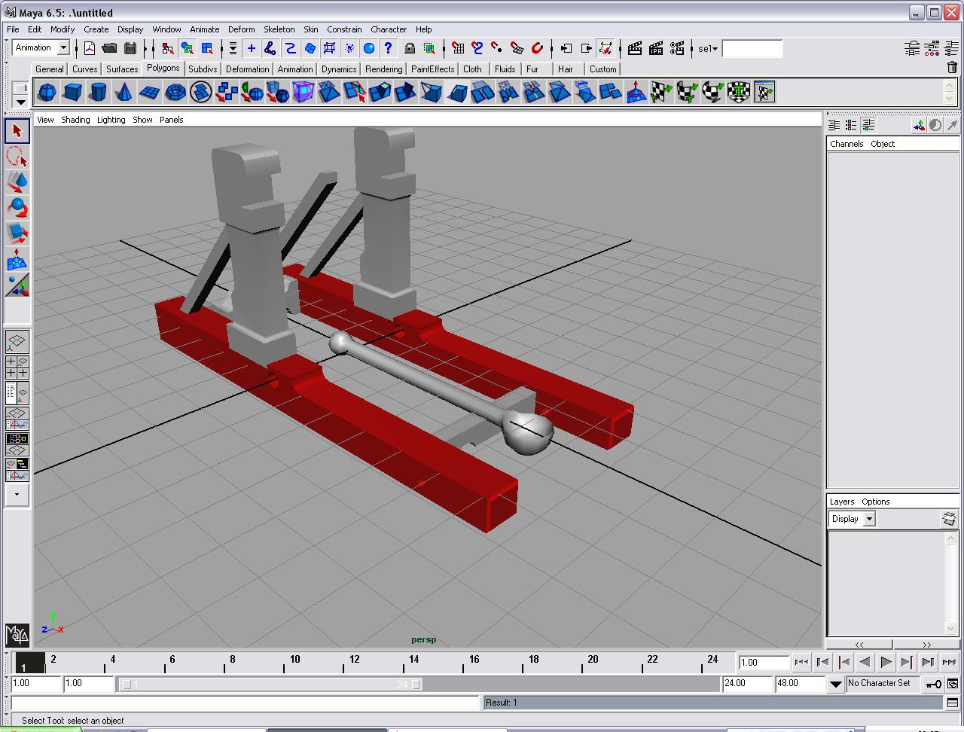964x732 pixels.
Task: Go to end of playback range
Action: click(949, 662)
